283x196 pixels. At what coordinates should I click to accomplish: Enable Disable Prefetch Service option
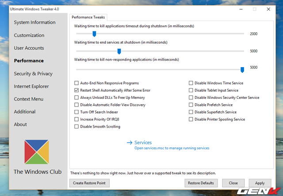coord(191,105)
